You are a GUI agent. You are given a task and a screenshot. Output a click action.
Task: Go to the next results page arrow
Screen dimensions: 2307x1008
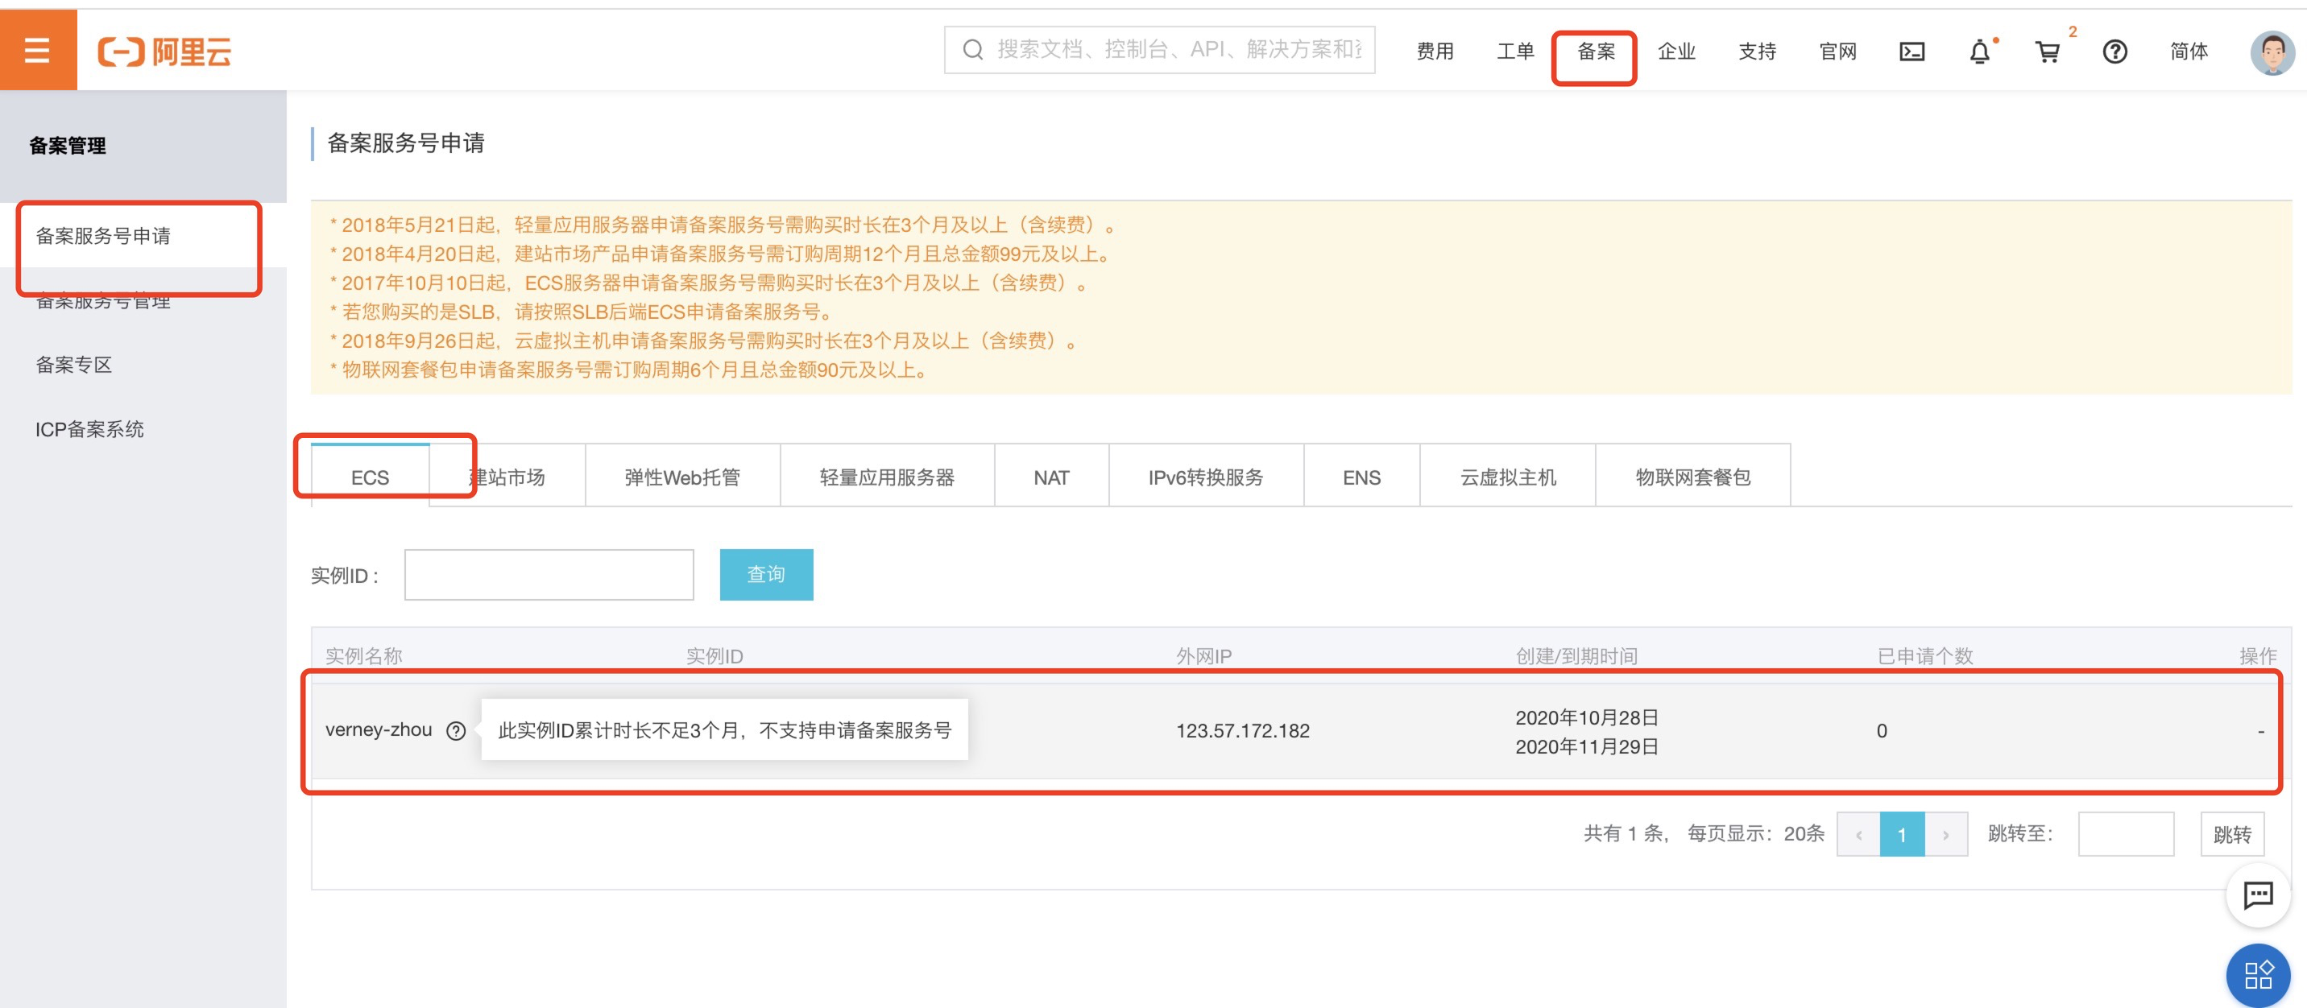pyautogui.click(x=1946, y=834)
